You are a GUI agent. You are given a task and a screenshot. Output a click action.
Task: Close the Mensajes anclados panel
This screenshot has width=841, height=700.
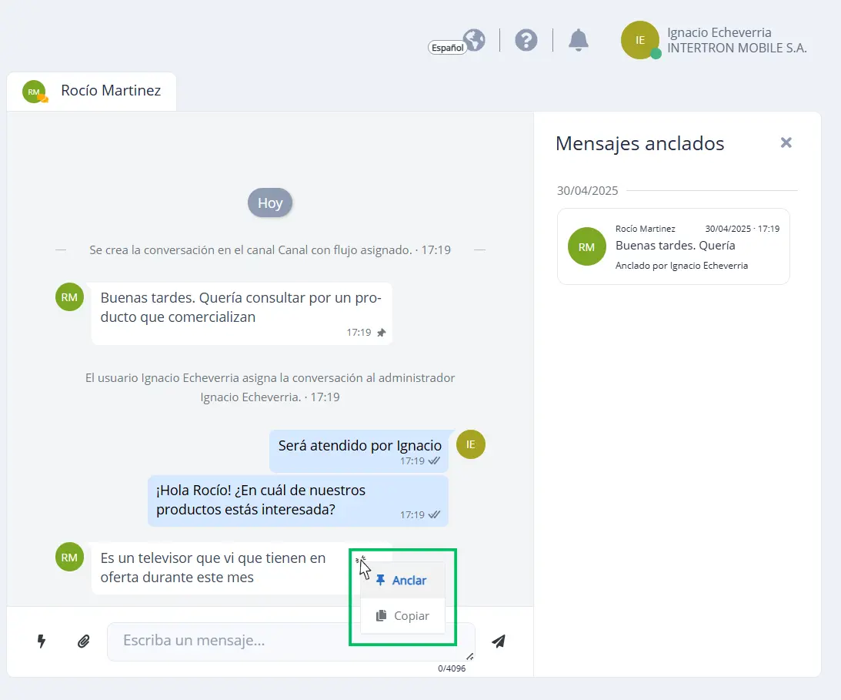tap(786, 142)
